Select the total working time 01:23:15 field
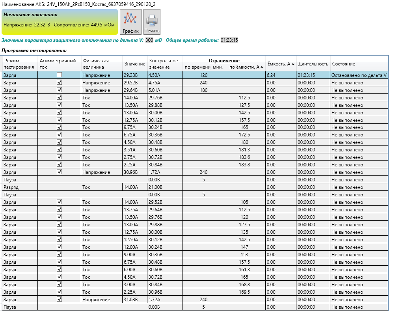 coord(229,40)
